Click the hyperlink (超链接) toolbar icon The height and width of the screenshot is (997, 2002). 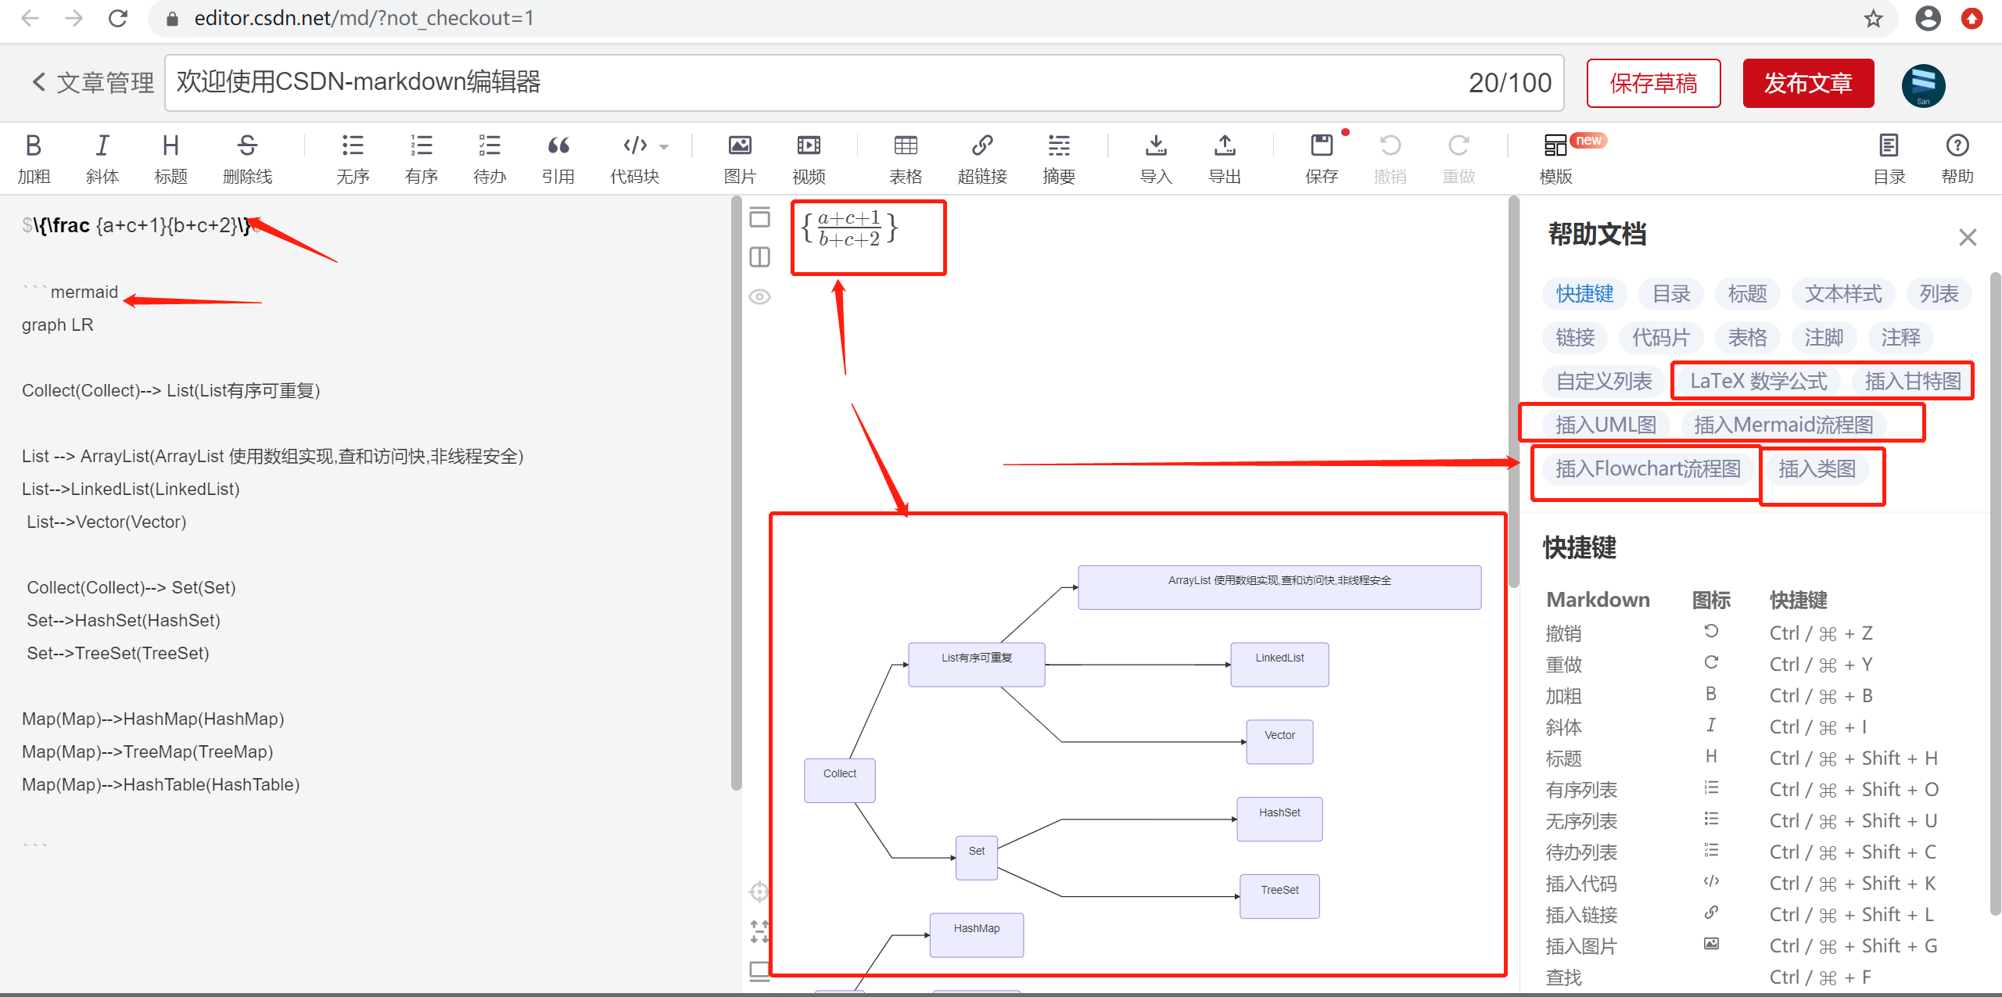[x=981, y=146]
